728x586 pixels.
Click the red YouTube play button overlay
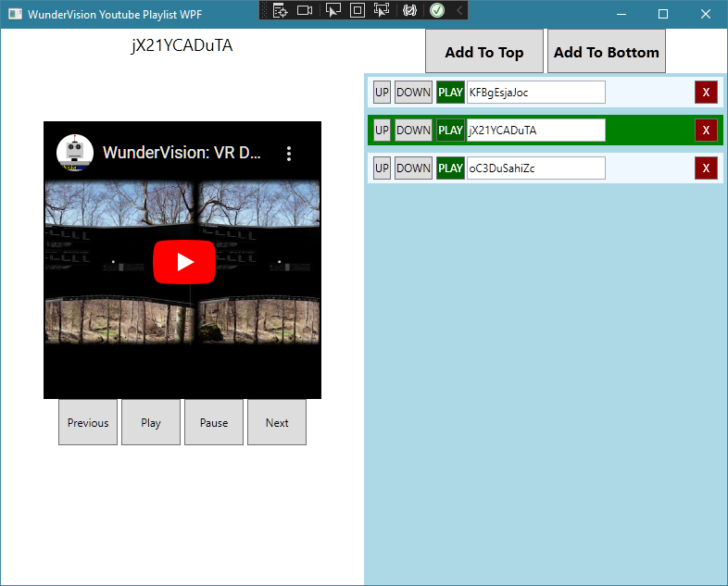coord(184,262)
